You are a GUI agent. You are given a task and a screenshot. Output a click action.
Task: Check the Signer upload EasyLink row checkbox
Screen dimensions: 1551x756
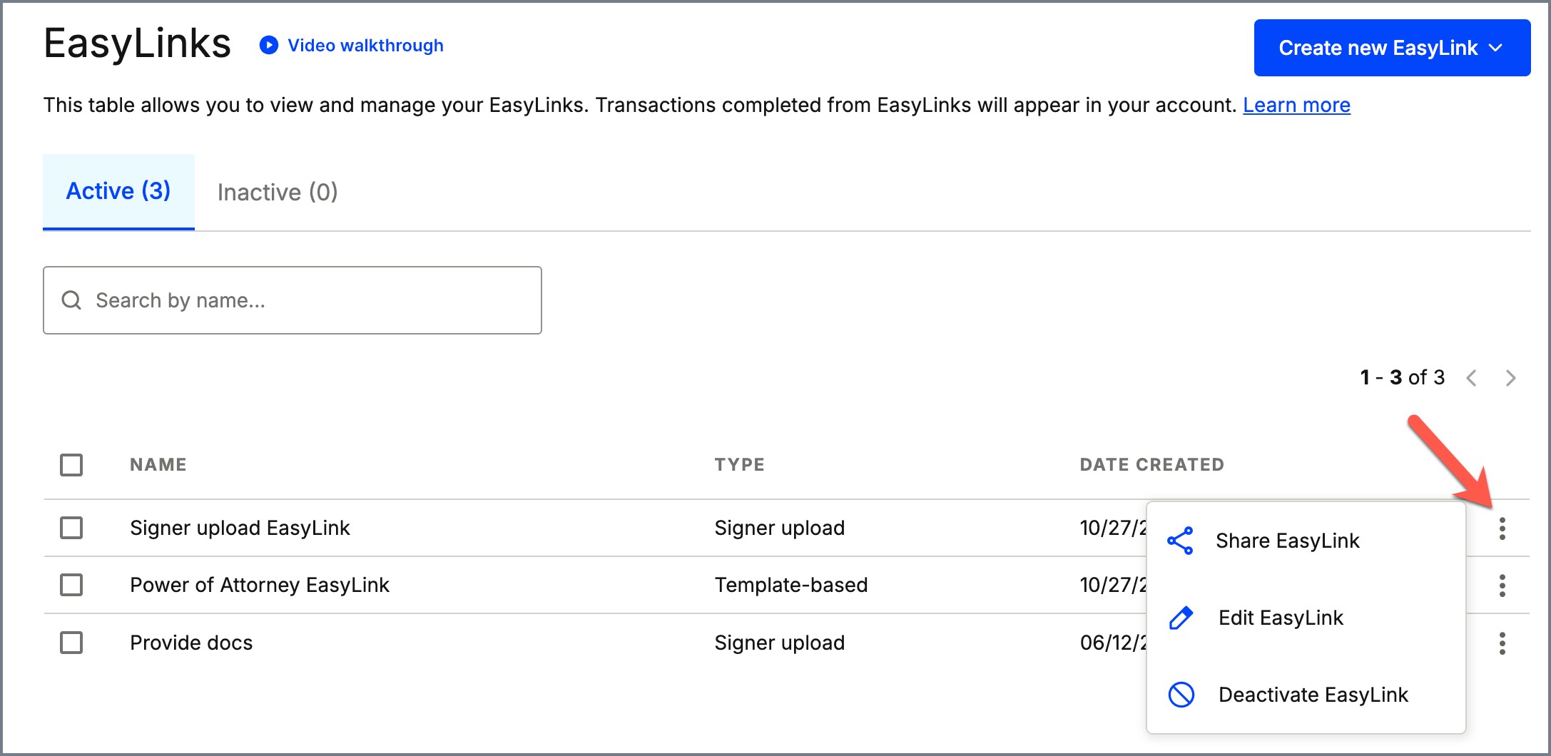(x=71, y=528)
